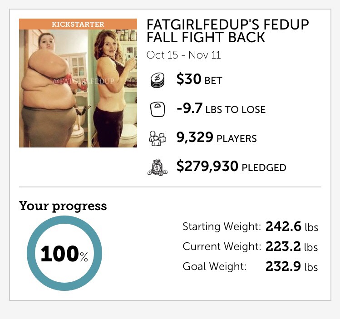Click the 9,329 PLAYERS count

tap(217, 137)
